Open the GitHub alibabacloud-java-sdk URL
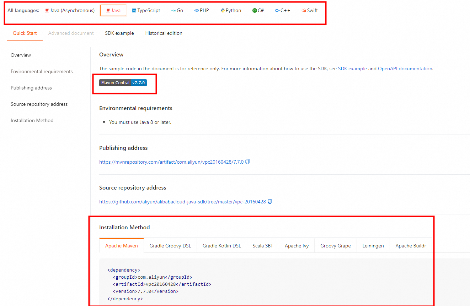Screen dimensions: 470x306 (182, 202)
